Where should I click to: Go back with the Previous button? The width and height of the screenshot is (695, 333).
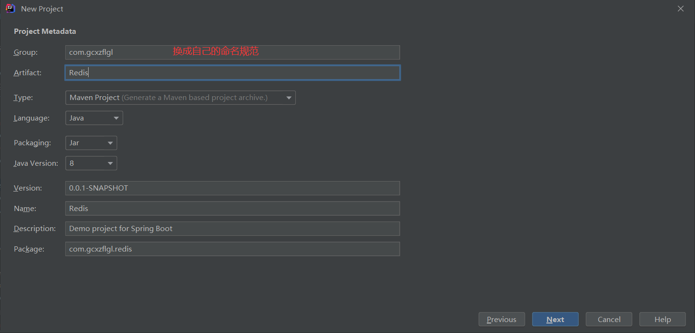pyautogui.click(x=502, y=320)
